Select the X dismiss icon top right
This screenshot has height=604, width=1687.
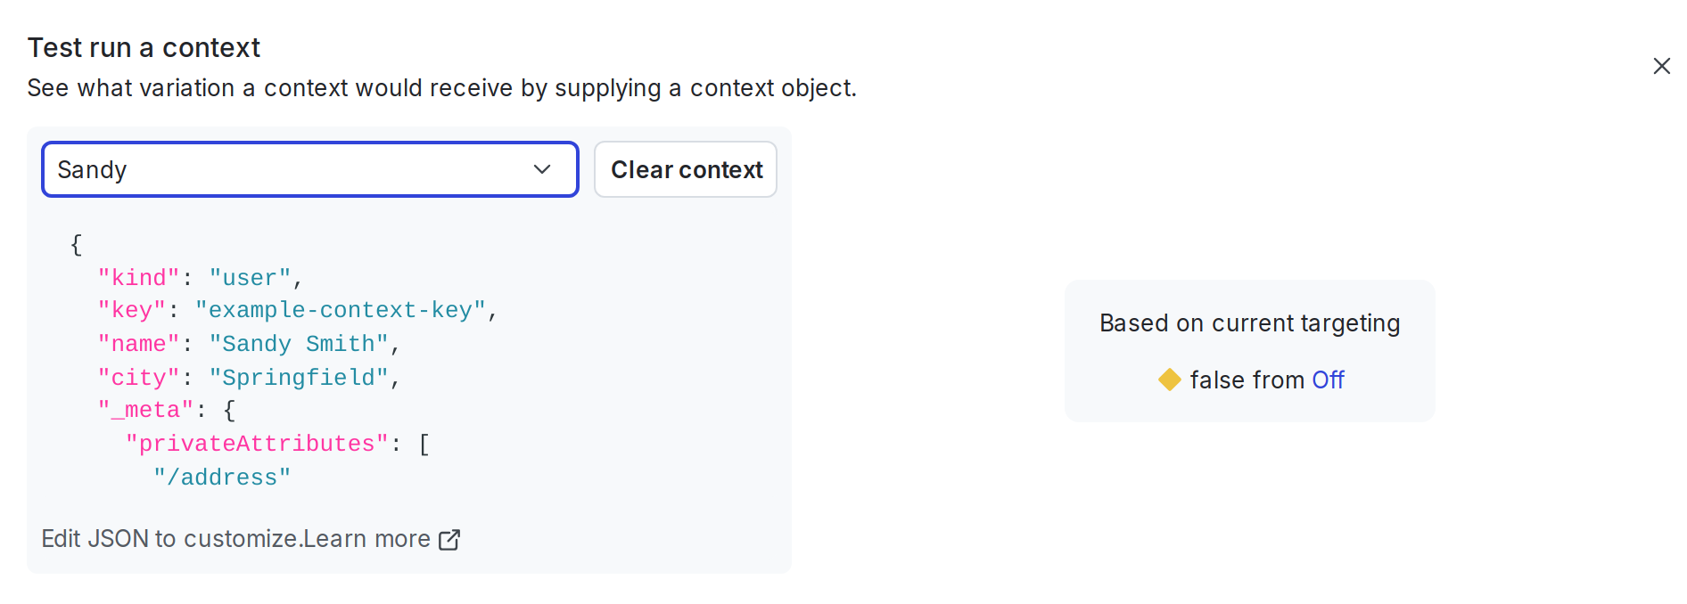click(x=1662, y=65)
